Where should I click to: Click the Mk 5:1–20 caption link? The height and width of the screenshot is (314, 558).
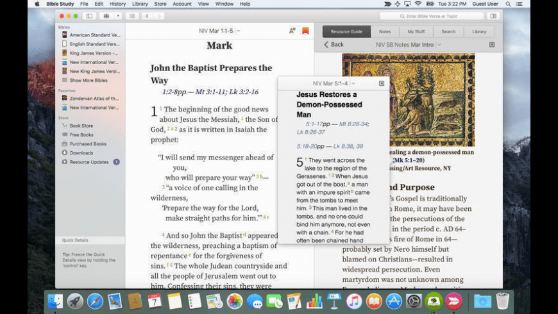408,160
